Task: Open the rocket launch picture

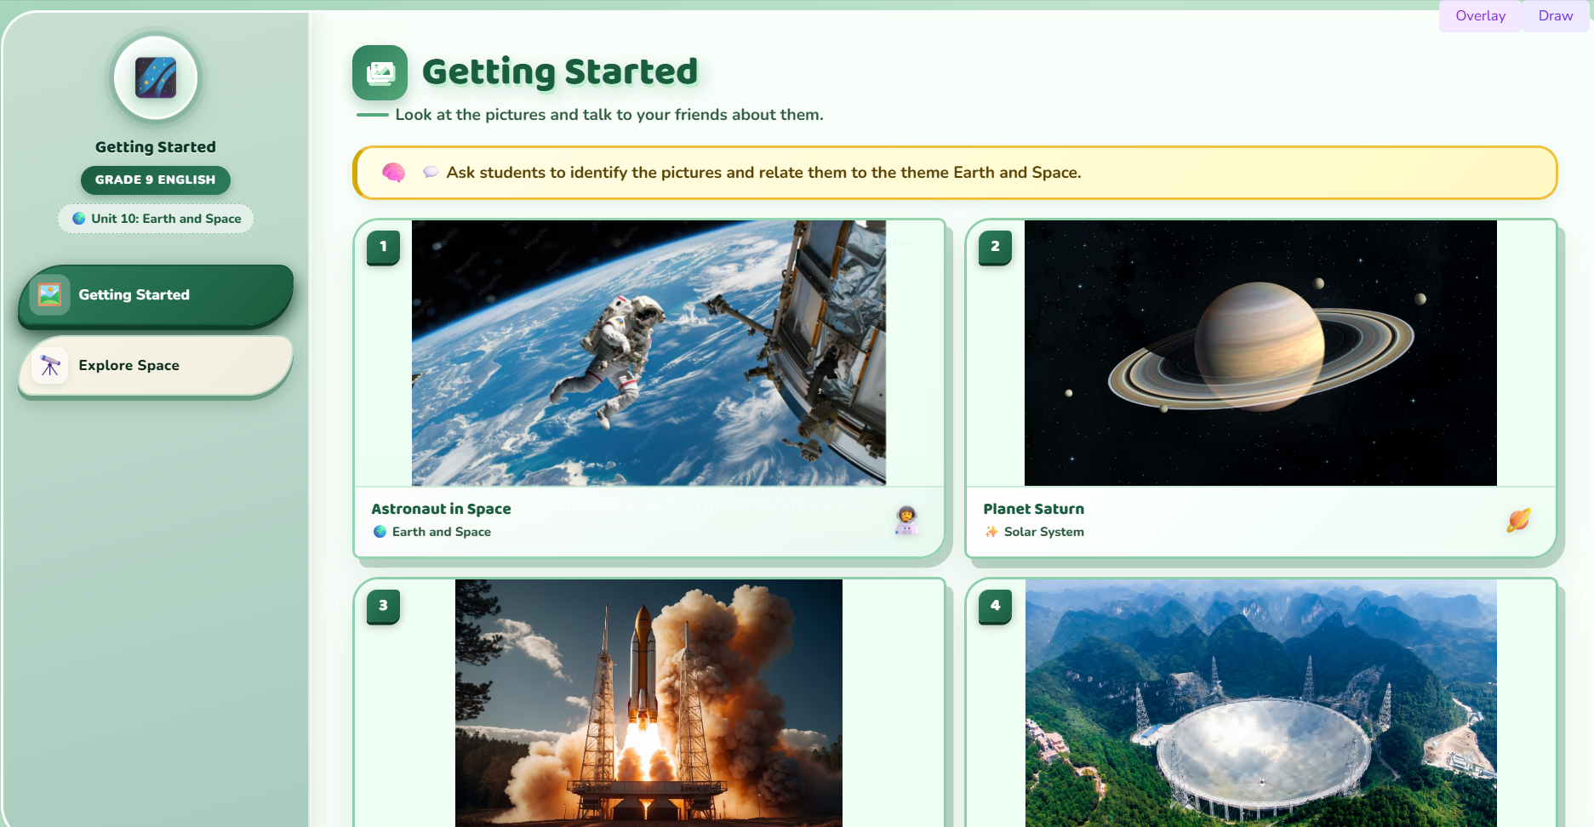Action: pos(648,703)
